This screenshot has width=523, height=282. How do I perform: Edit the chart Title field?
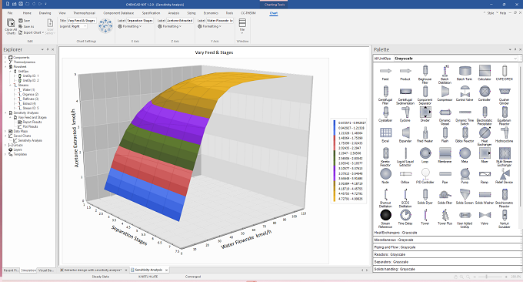pos(82,20)
